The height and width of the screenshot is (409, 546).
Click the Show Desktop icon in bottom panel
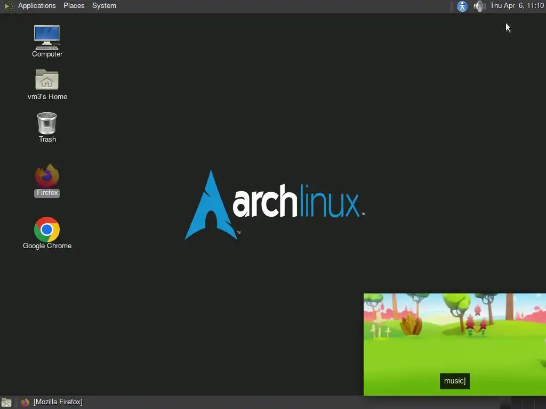(x=6, y=403)
